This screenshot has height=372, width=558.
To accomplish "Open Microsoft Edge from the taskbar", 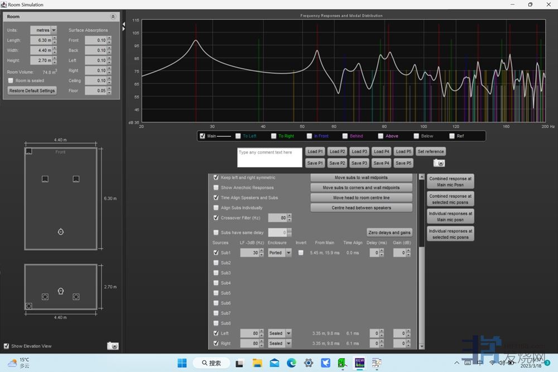I will tap(291, 363).
